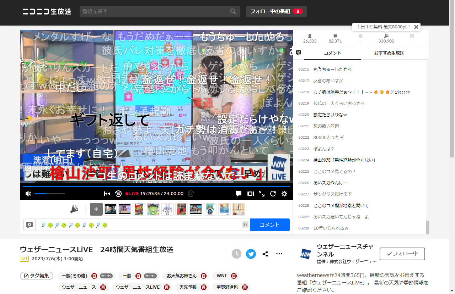Close the 1日1回無料 tooltip
The image size is (455, 294).
[x=416, y=27]
